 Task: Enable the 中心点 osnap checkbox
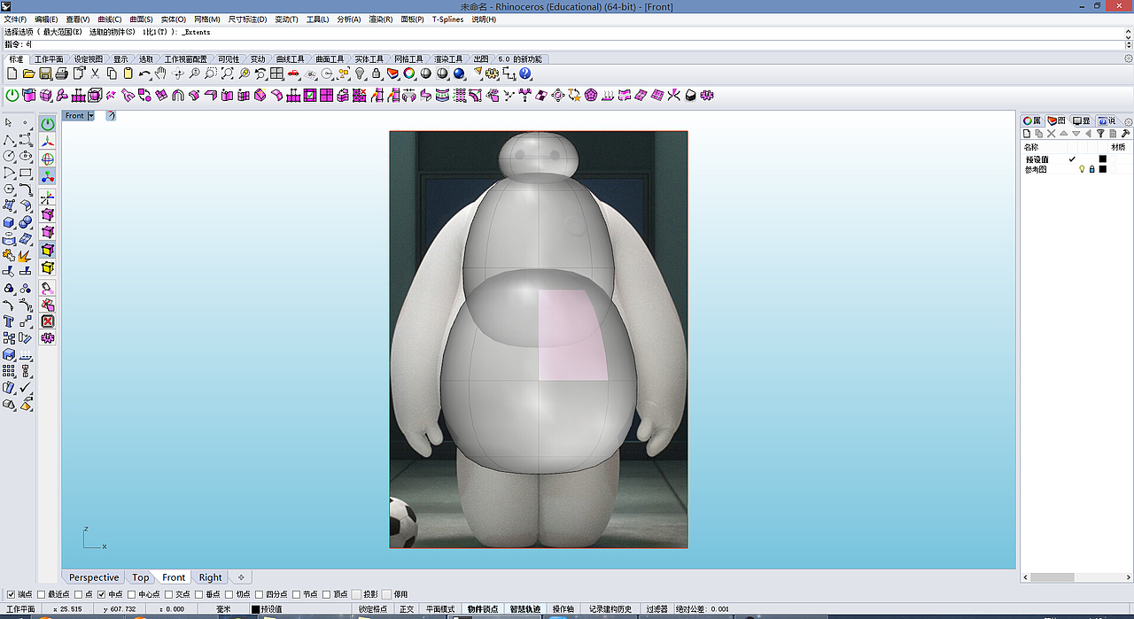click(132, 594)
